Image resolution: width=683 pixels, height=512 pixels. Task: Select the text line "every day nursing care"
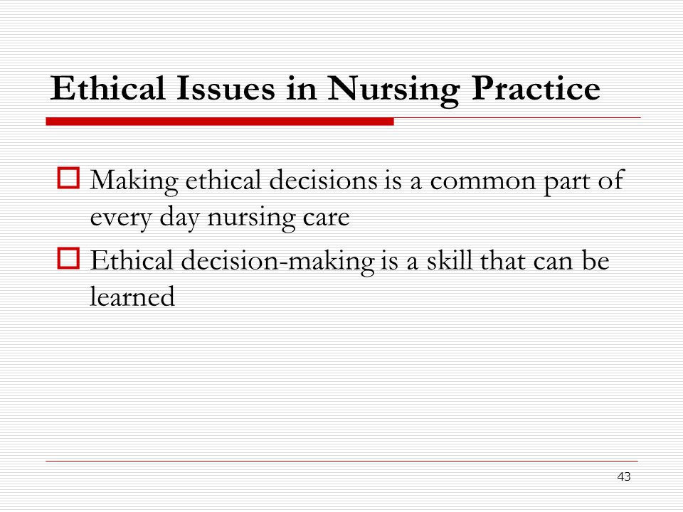pyautogui.click(x=220, y=218)
